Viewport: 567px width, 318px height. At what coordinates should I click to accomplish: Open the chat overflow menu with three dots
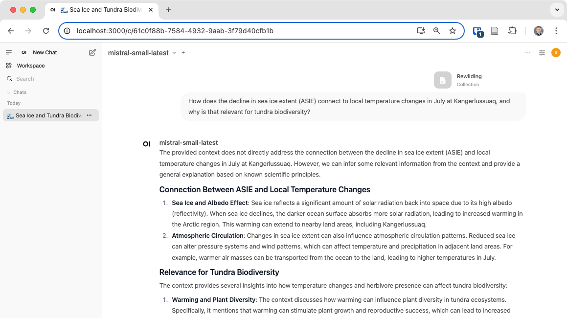pyautogui.click(x=527, y=52)
